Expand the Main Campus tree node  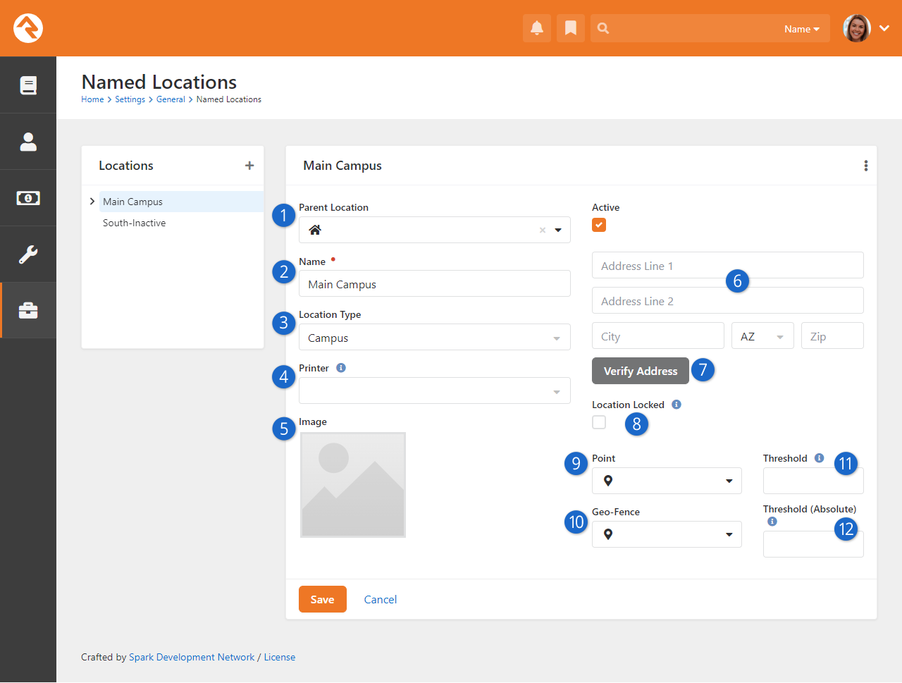92,202
